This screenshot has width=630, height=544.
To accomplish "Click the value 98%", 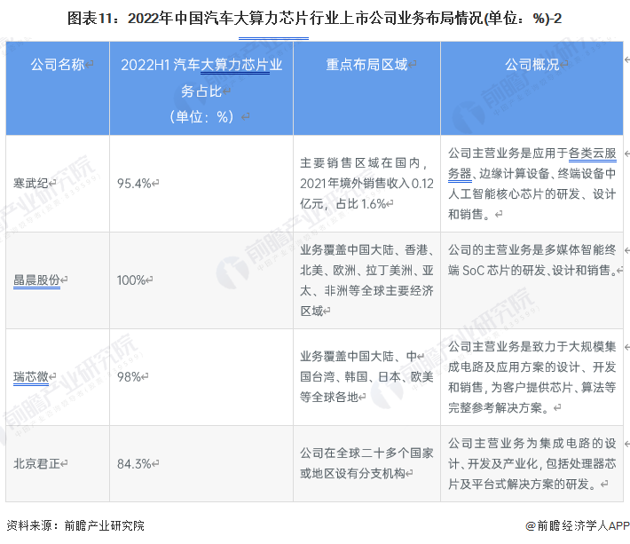I will (129, 377).
